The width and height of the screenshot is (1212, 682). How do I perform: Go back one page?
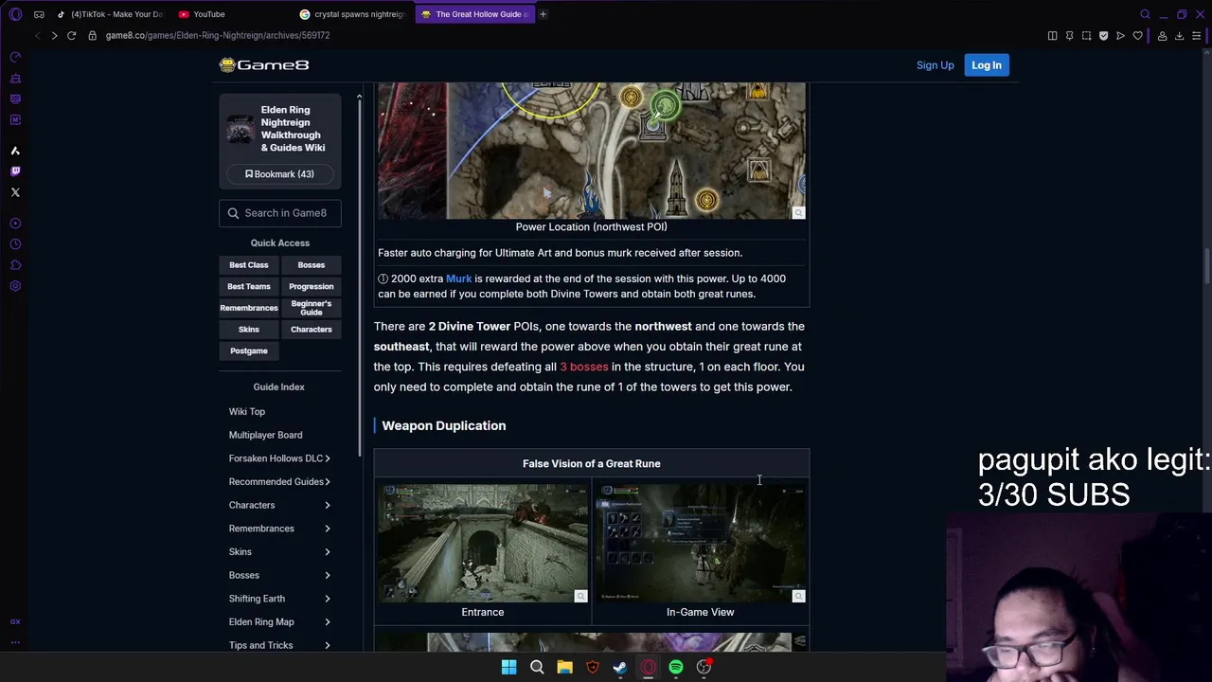(37, 35)
